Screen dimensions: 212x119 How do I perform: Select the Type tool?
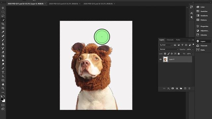point(3,72)
